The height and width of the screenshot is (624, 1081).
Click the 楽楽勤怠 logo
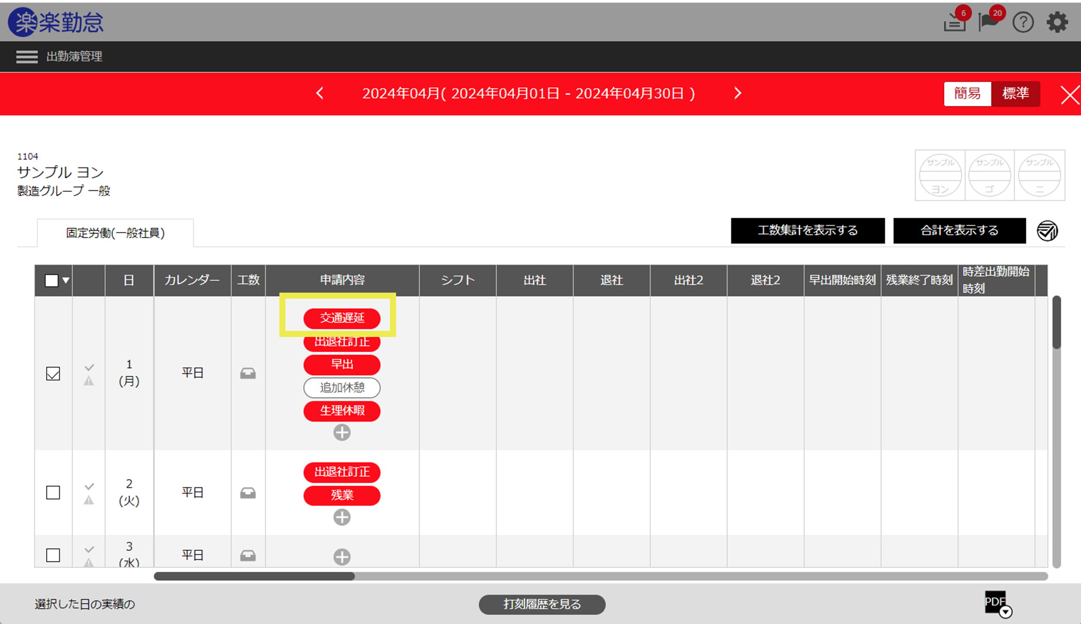tap(56, 22)
